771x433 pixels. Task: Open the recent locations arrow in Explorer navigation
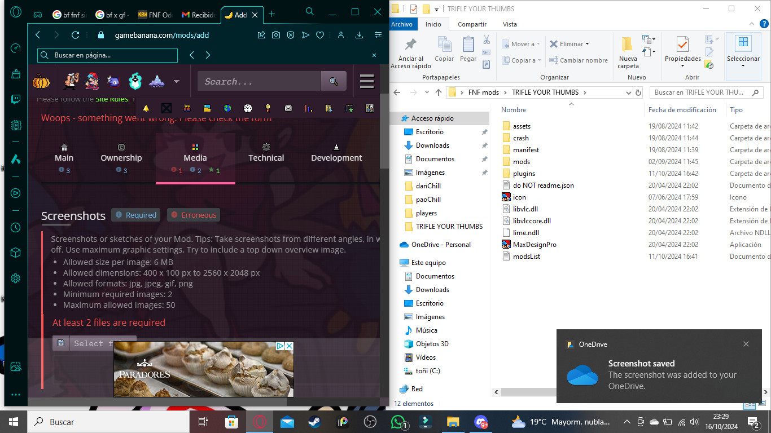tap(426, 92)
